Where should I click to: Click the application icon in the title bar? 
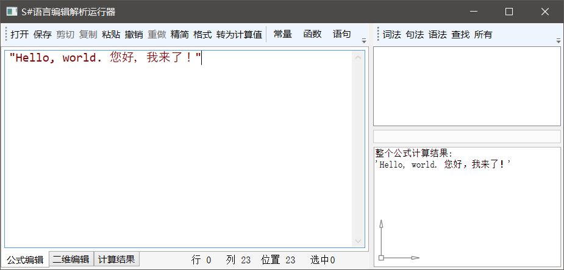pyautogui.click(x=12, y=12)
